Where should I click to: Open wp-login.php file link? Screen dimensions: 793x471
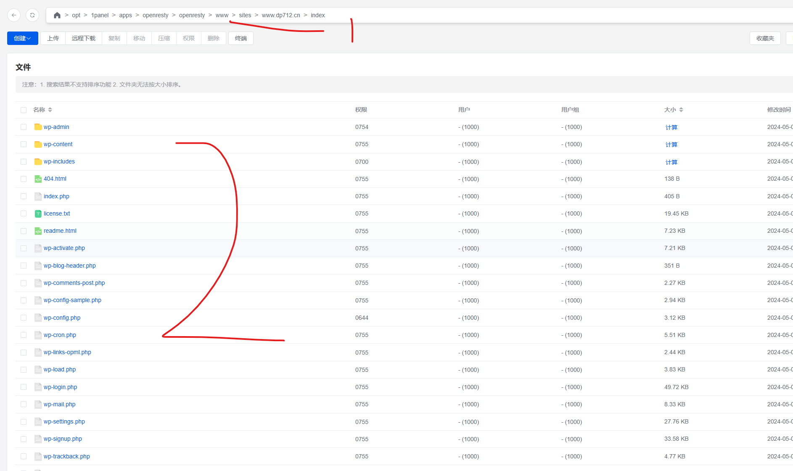coord(61,387)
